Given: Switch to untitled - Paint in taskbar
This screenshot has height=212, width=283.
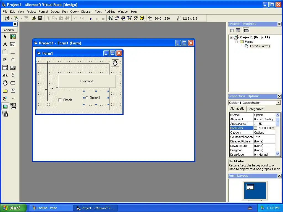Looking at the screenshot, I should point(51,208).
